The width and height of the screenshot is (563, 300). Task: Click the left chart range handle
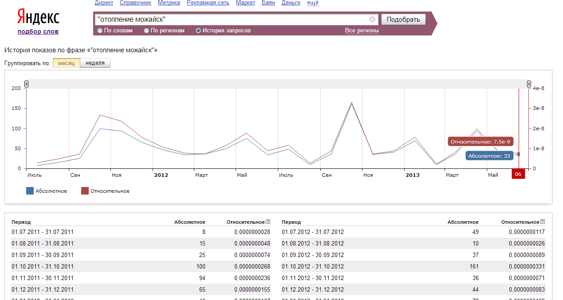point(26,84)
